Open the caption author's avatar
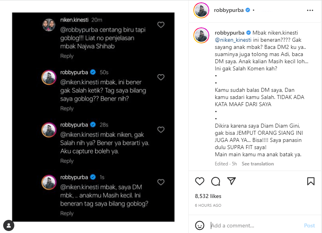Screen dimensions: 322x233 (201, 35)
